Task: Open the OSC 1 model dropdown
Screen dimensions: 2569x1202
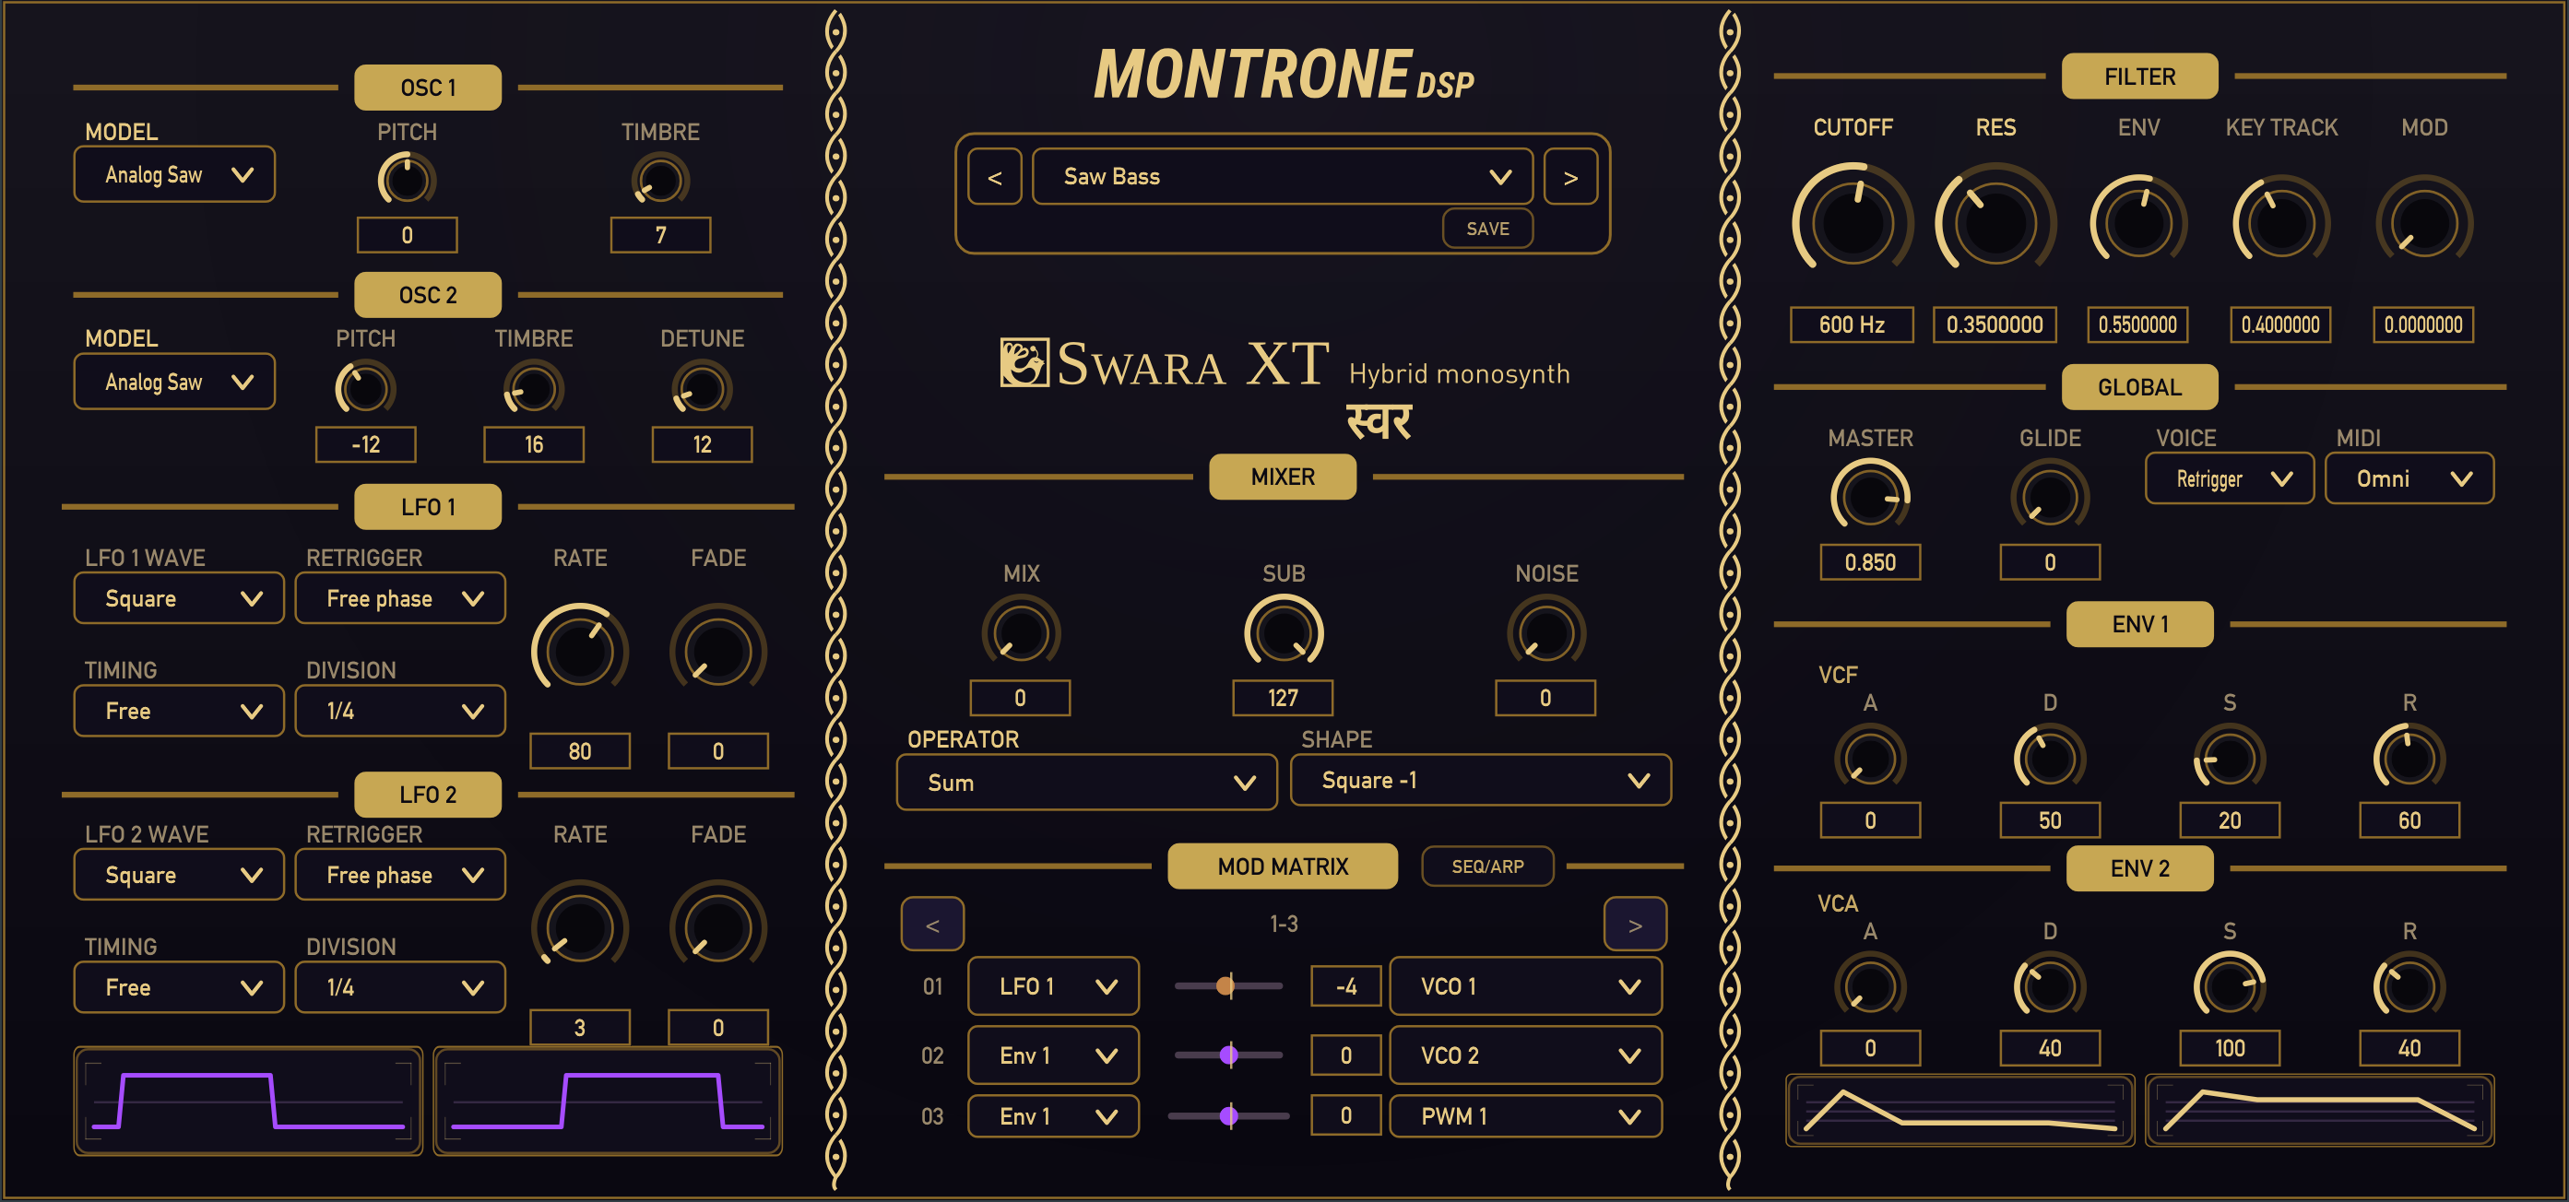Action: [174, 174]
